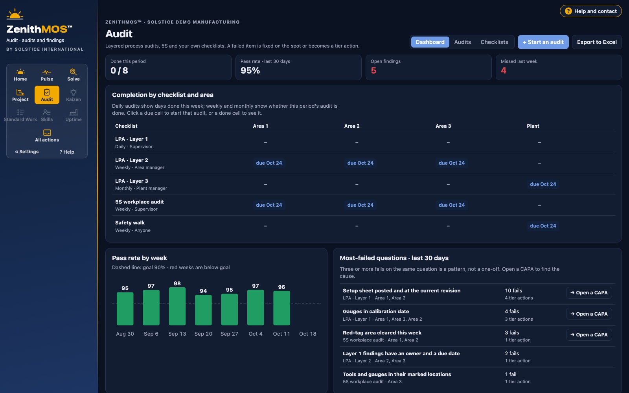Screen dimensions: 629x393
Task: Start 5S workplace audit for Area 2
Action: 360,205
